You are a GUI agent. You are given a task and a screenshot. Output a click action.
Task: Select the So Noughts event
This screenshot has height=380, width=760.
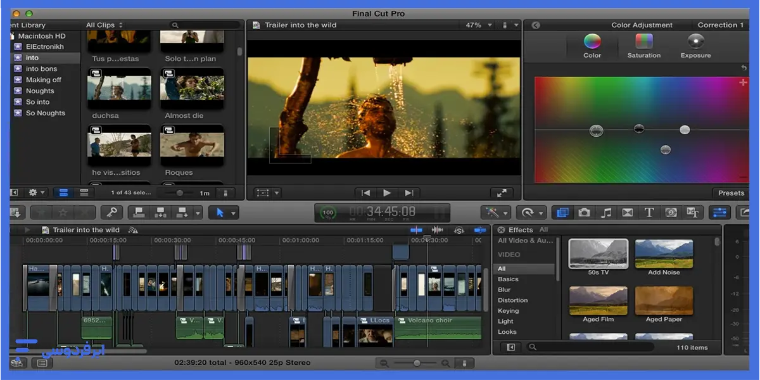(x=45, y=113)
